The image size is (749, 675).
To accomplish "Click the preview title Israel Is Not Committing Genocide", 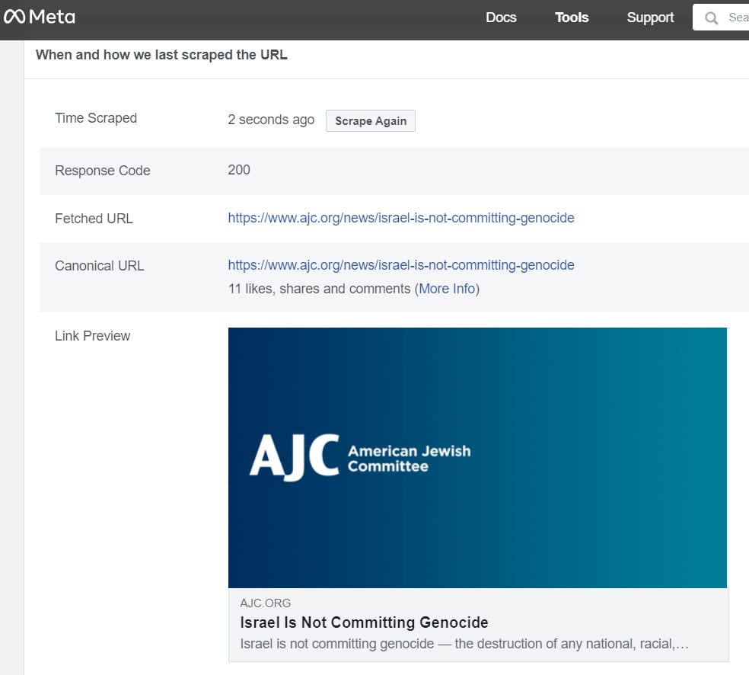I will coord(364,622).
